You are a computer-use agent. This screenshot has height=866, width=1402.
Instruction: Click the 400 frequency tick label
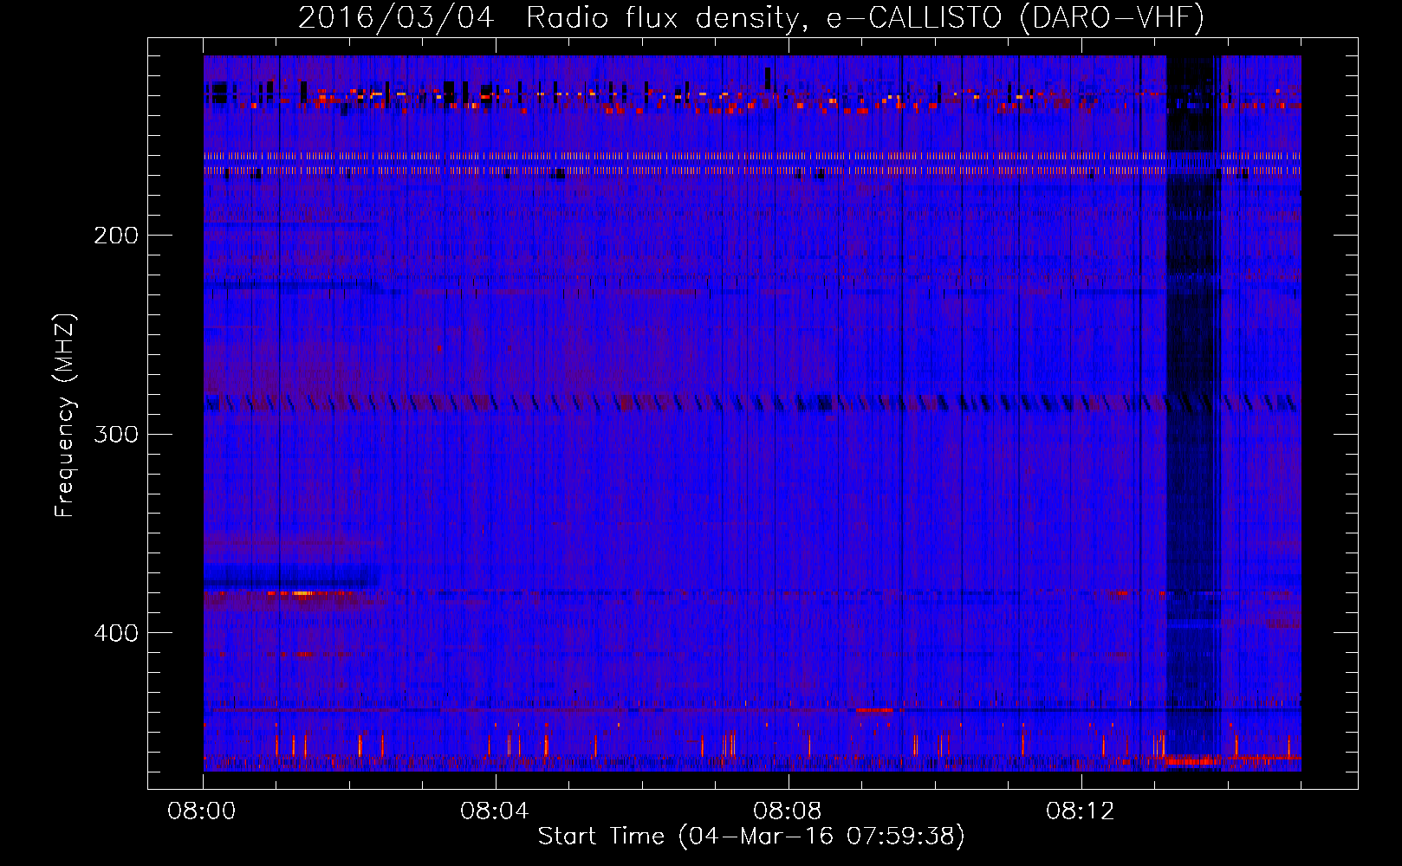pos(116,633)
